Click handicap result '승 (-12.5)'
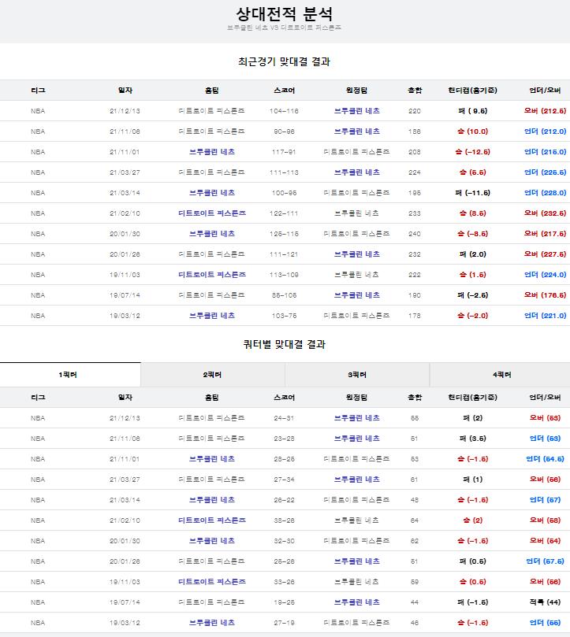 [x=472, y=152]
